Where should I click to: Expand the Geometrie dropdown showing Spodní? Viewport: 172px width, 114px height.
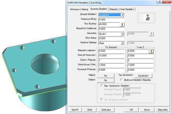(x=123, y=34)
